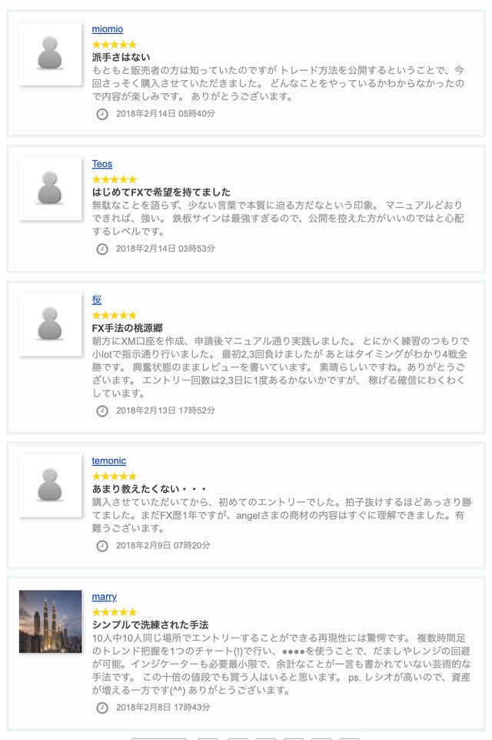Image resolution: width=492 pixels, height=740 pixels.
Task: Click the clock icon on 桜's review
Action: pyautogui.click(x=102, y=410)
